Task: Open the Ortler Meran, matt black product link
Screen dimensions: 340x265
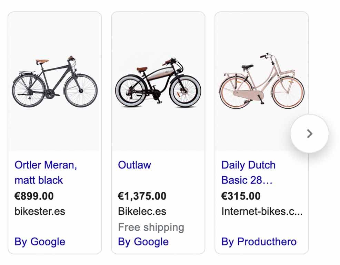Action: coord(45,172)
